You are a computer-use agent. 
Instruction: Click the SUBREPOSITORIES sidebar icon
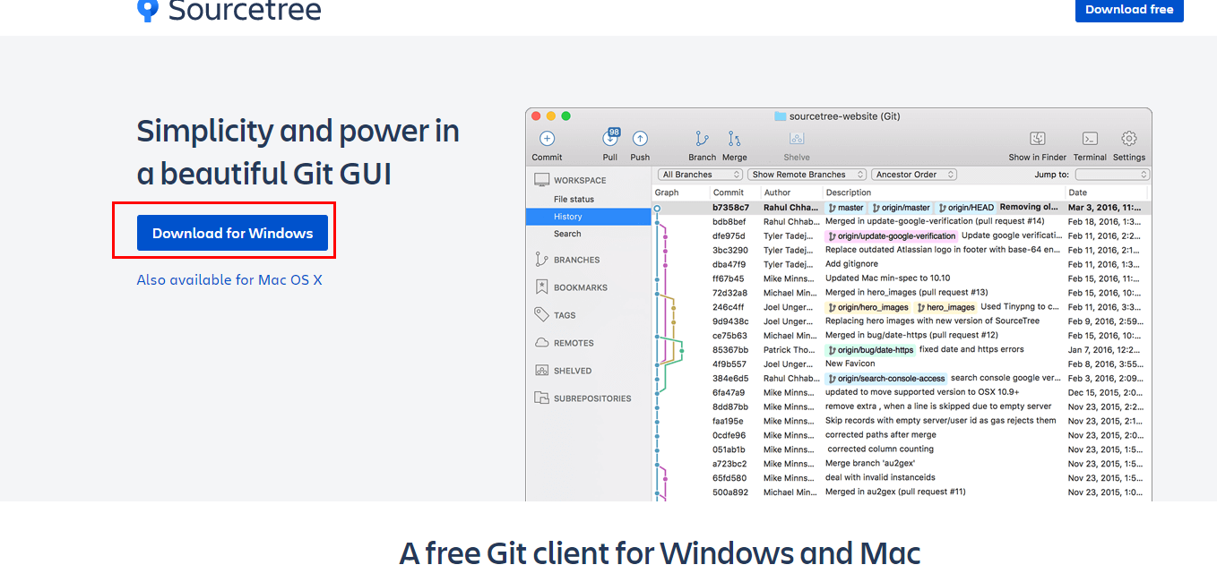(x=541, y=398)
